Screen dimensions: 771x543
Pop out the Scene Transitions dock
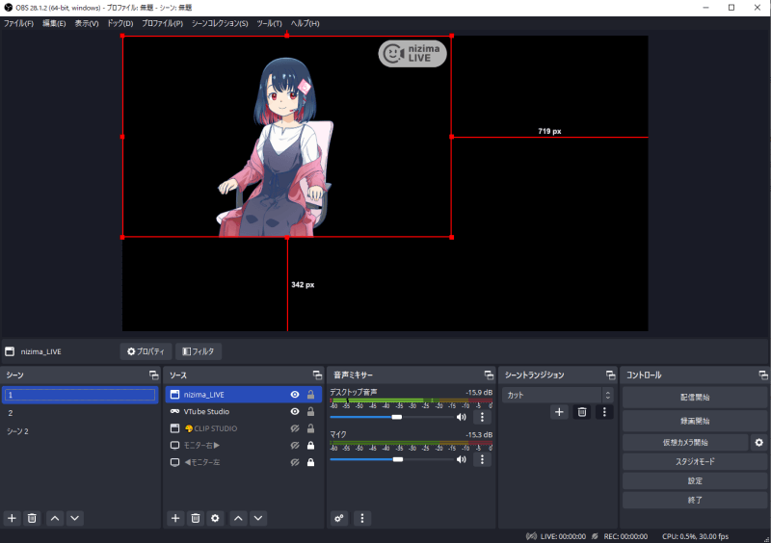click(x=611, y=375)
